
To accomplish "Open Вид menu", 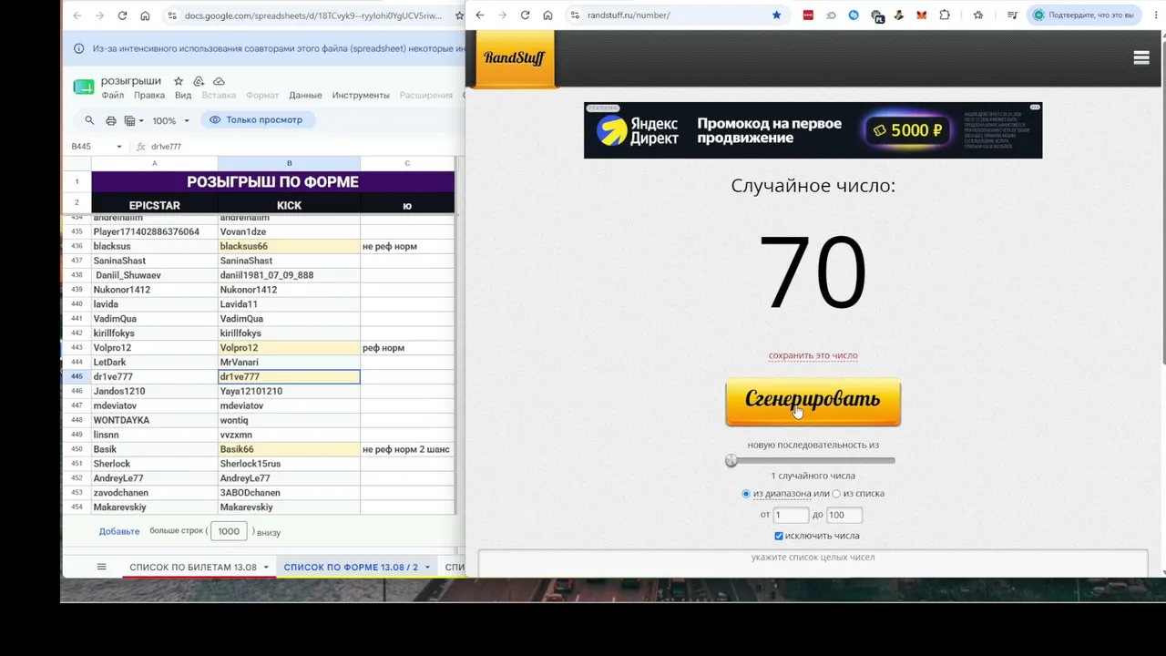I will [x=183, y=95].
